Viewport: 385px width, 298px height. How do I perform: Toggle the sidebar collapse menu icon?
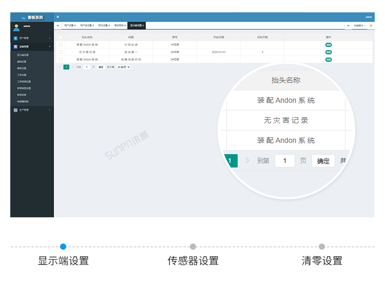point(57,17)
